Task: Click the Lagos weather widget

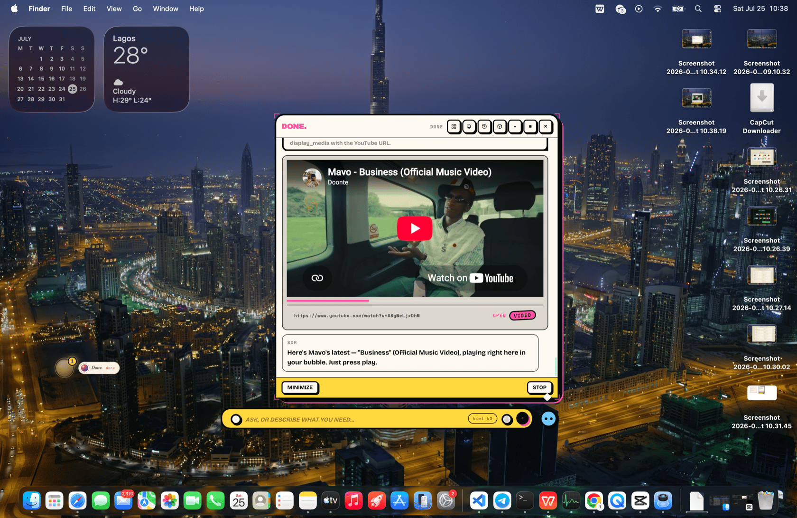Action: pos(147,69)
